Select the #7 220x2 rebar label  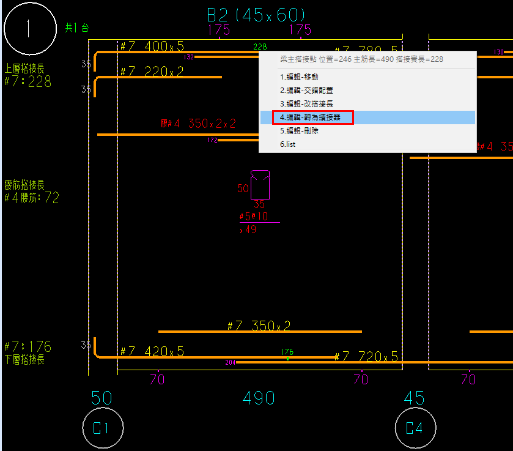152,72
